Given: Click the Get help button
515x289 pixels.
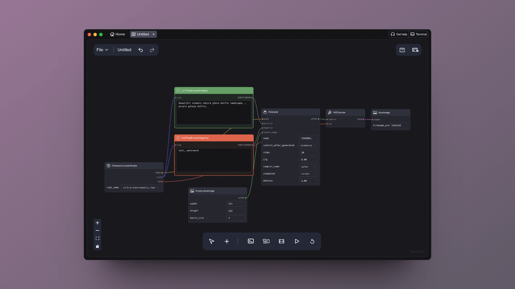Looking at the screenshot, I should (399, 34).
